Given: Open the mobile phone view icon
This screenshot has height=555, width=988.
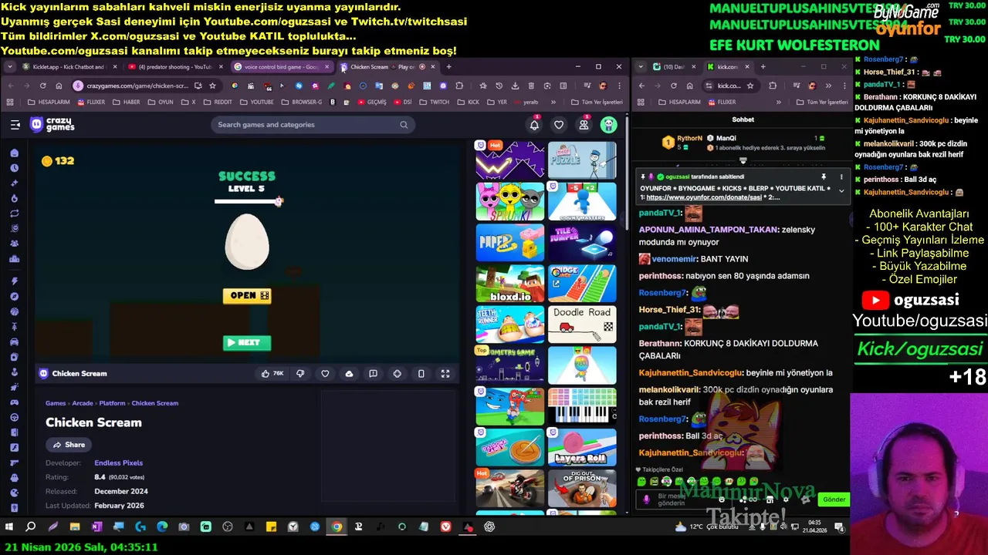Looking at the screenshot, I should (421, 374).
